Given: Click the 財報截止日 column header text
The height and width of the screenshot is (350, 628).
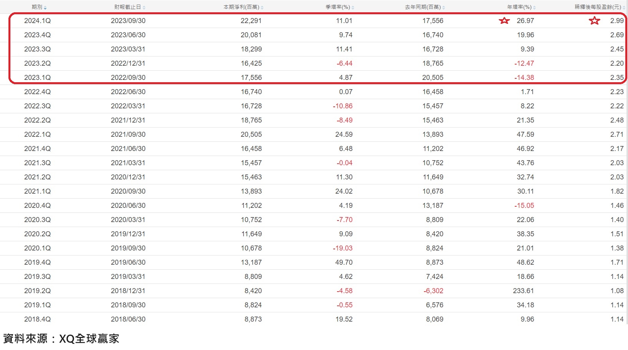Looking at the screenshot, I should tap(128, 7).
